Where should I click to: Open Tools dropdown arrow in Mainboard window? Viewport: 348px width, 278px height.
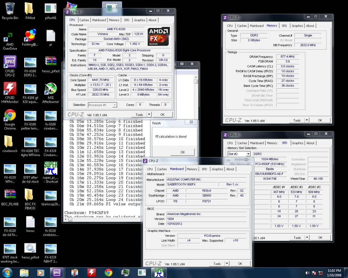click(227, 264)
